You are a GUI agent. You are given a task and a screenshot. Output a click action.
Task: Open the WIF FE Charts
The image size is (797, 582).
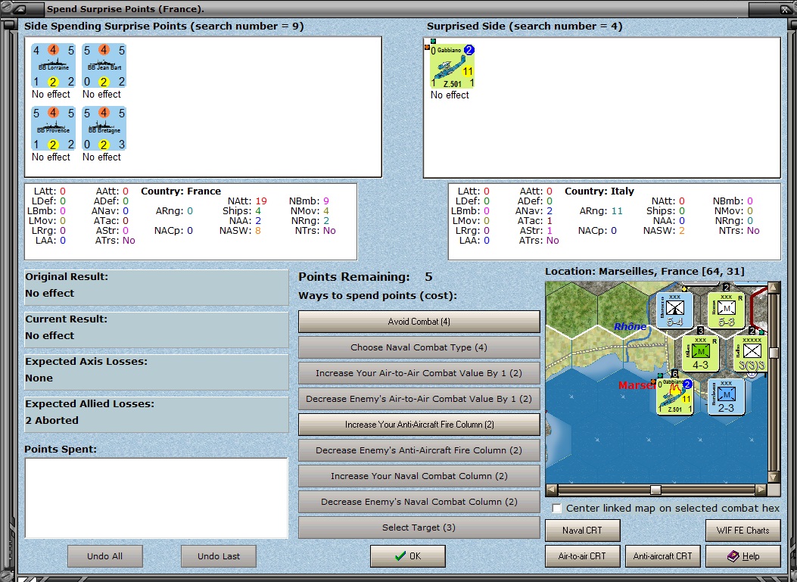(743, 530)
